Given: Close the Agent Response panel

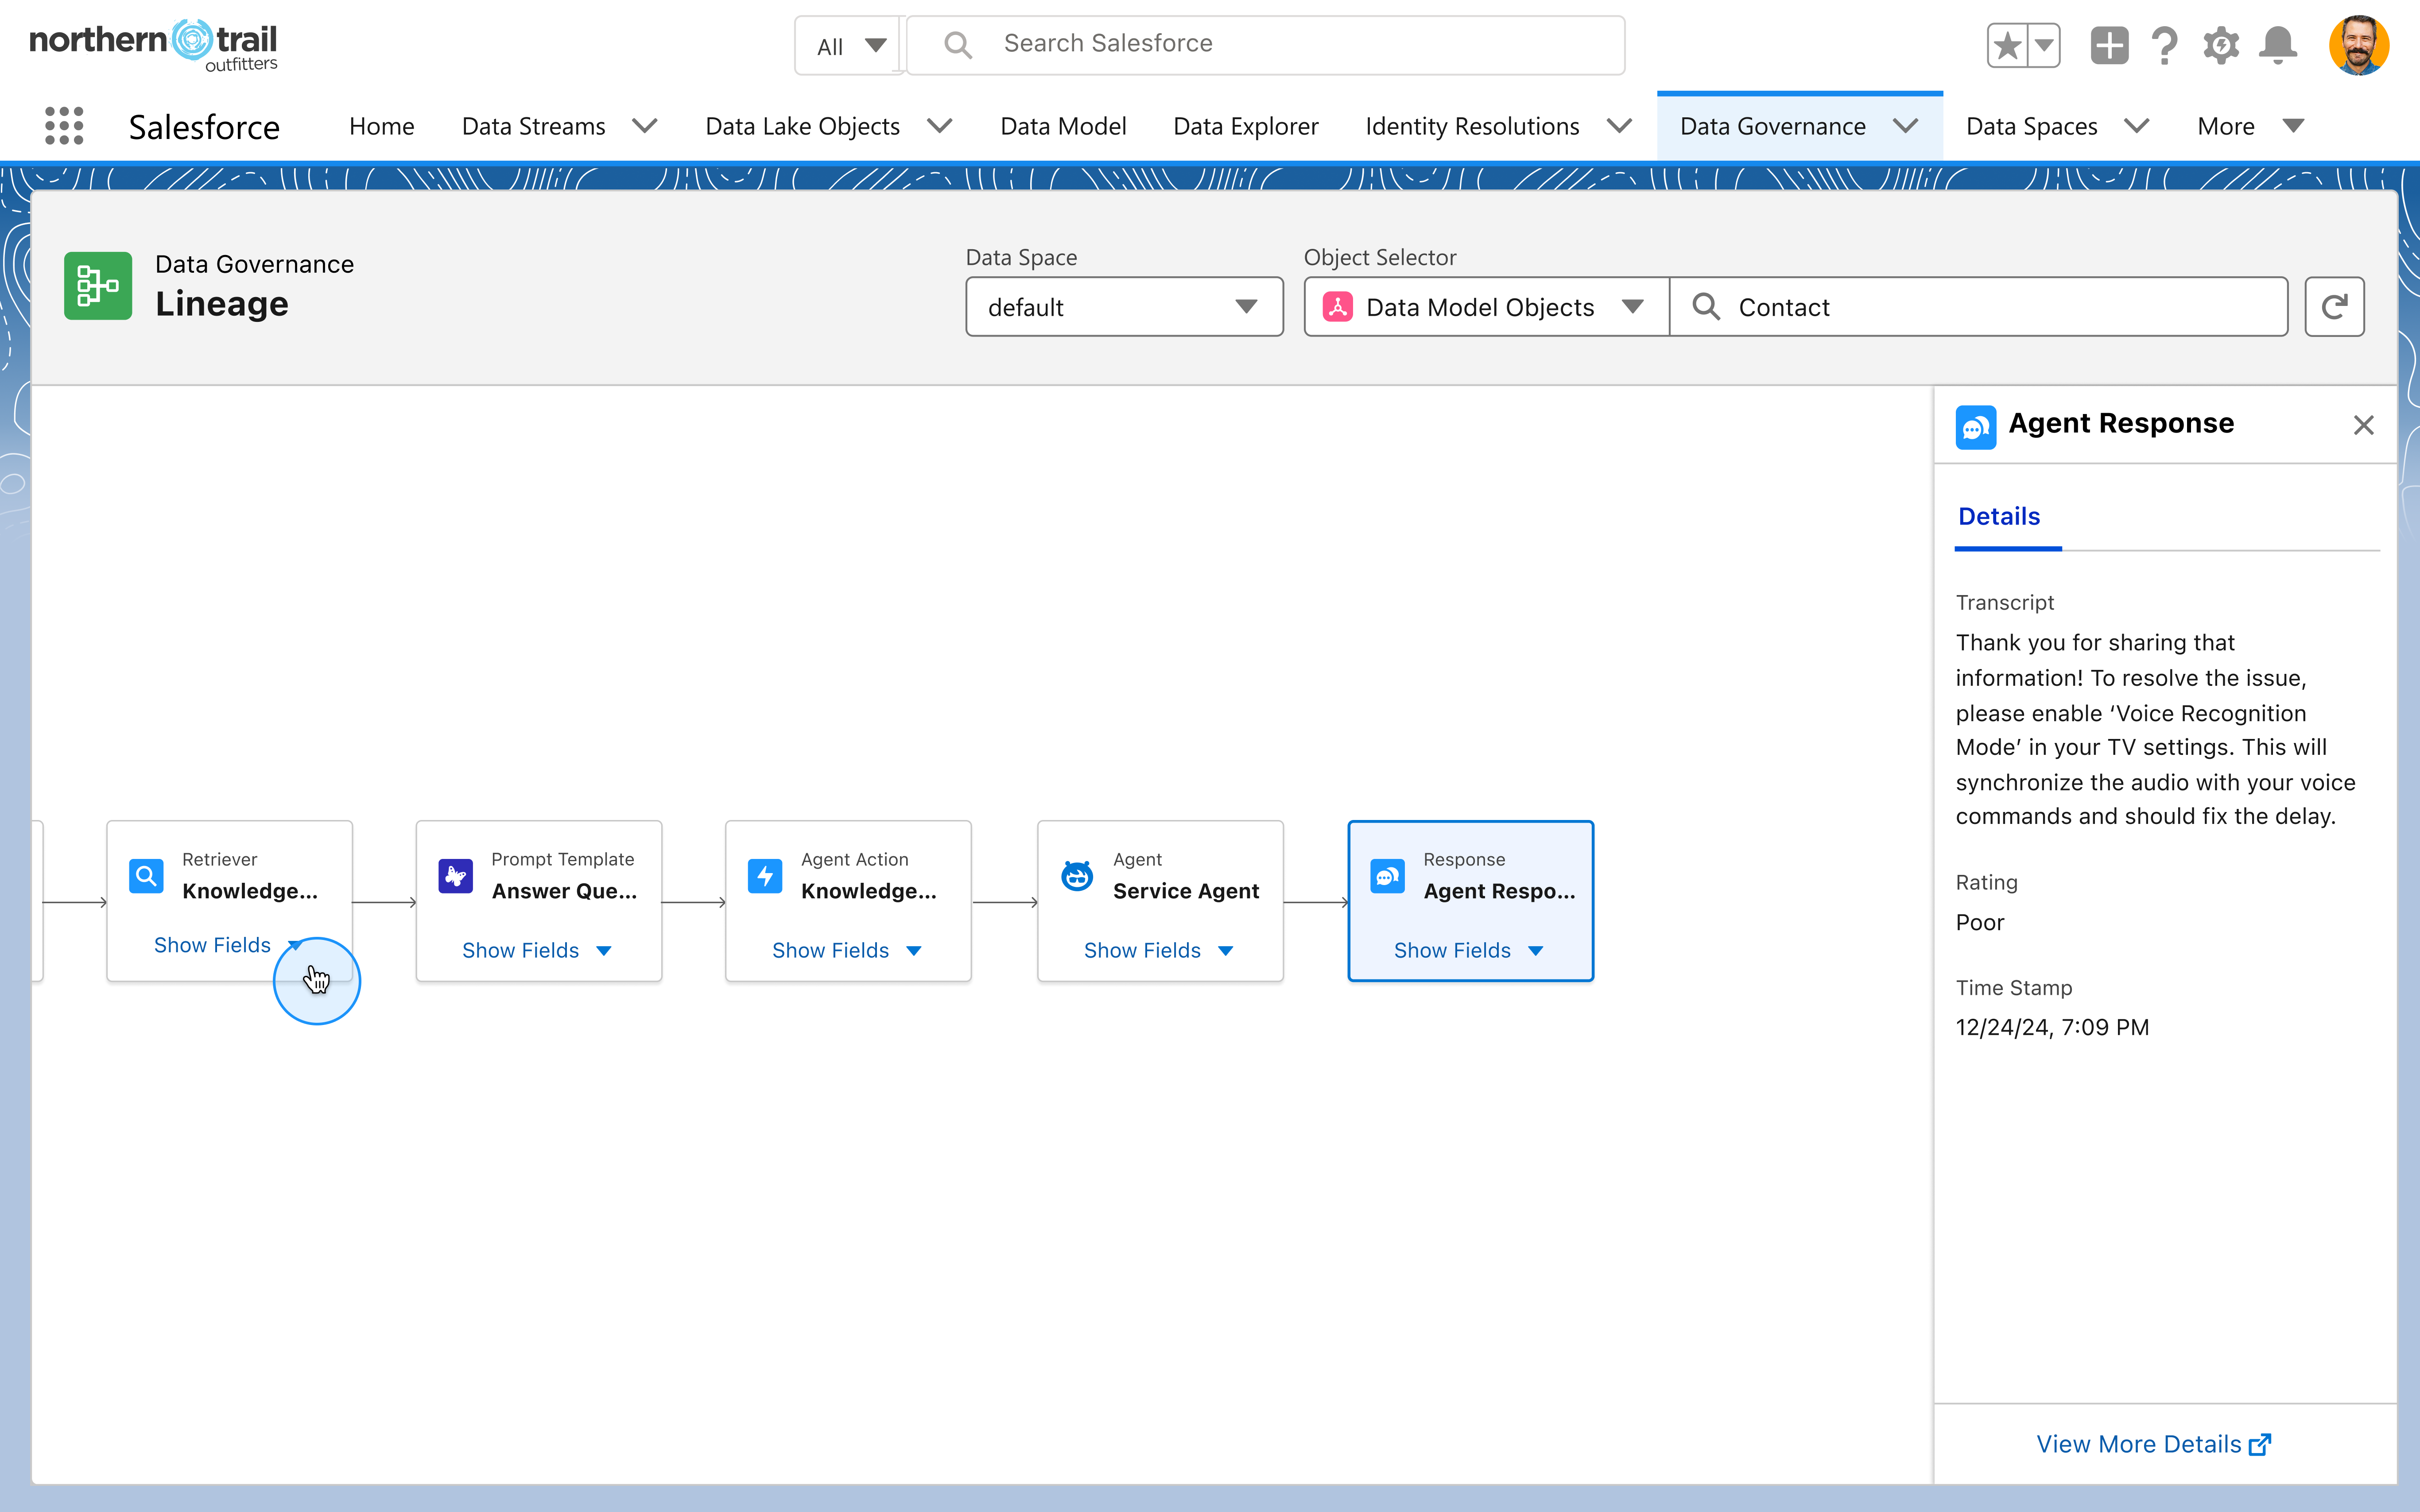Looking at the screenshot, I should [2363, 425].
